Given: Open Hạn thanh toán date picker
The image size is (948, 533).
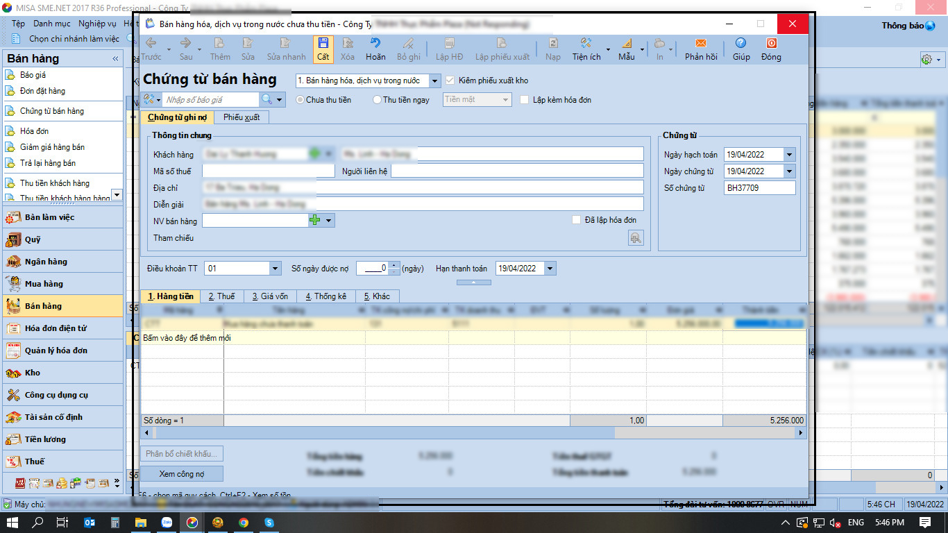Looking at the screenshot, I should pos(550,269).
